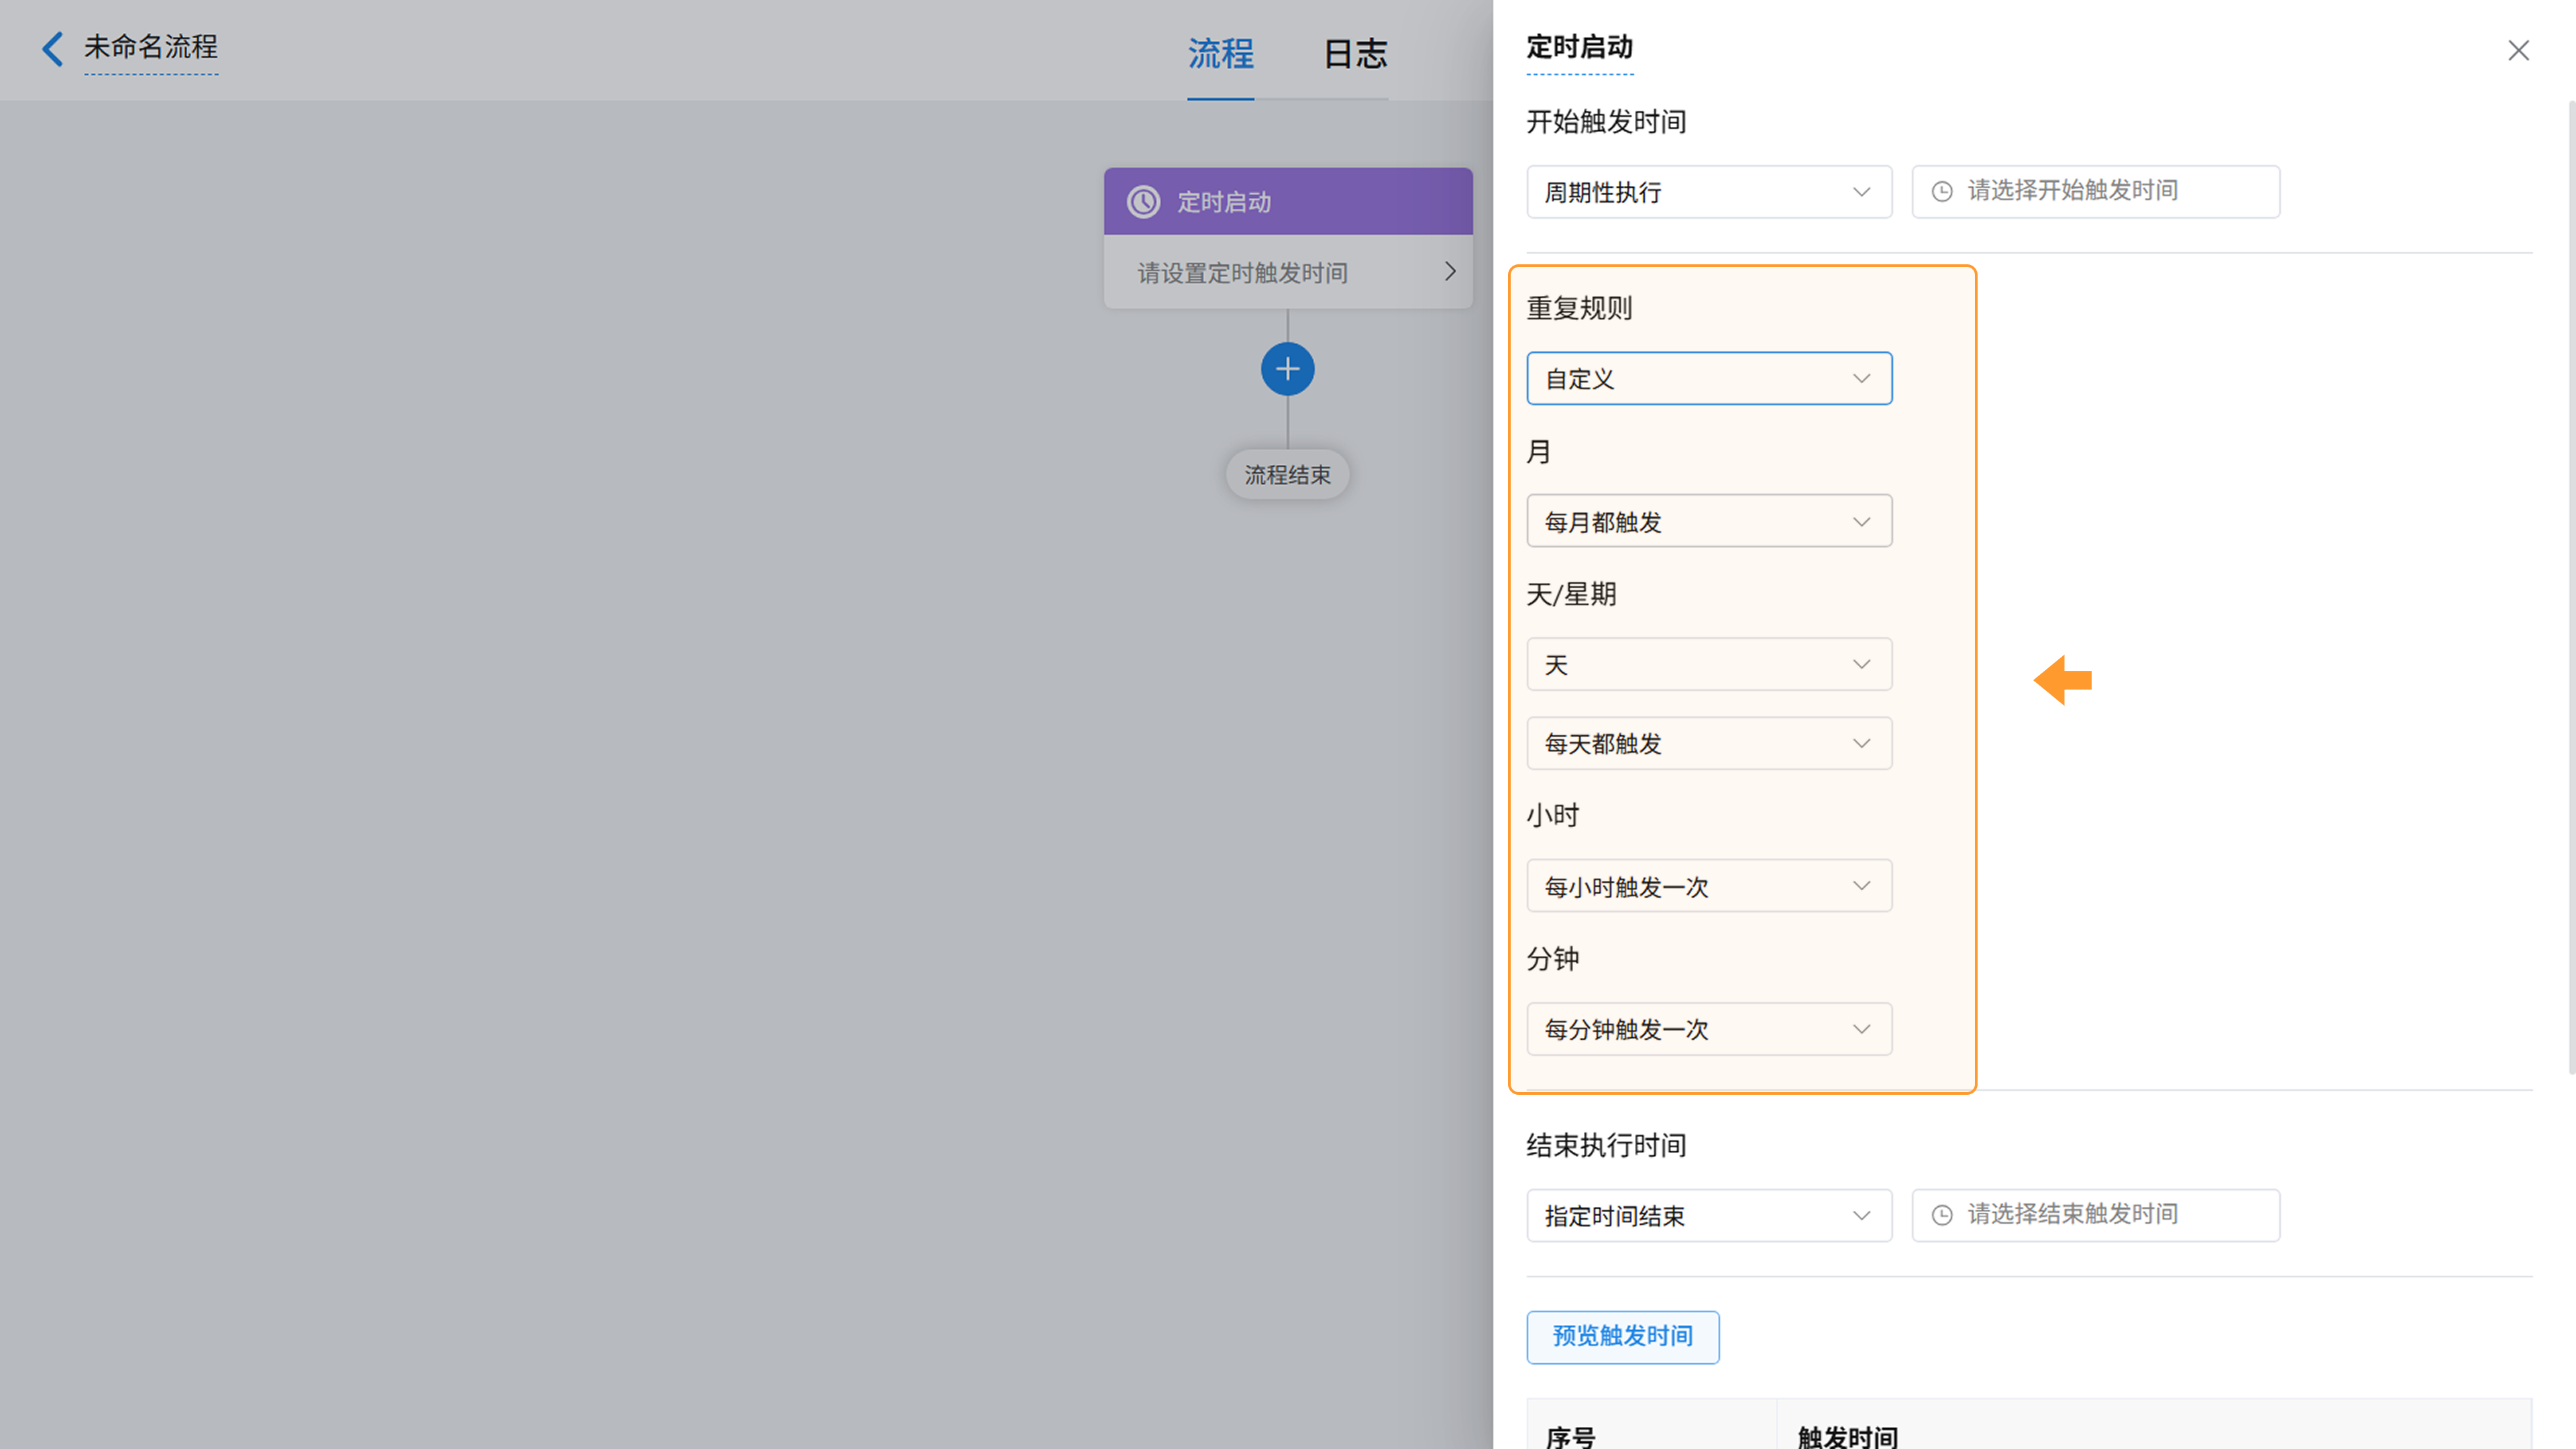Select the 流程 tab
2576x1449 pixels.
[x=1219, y=53]
